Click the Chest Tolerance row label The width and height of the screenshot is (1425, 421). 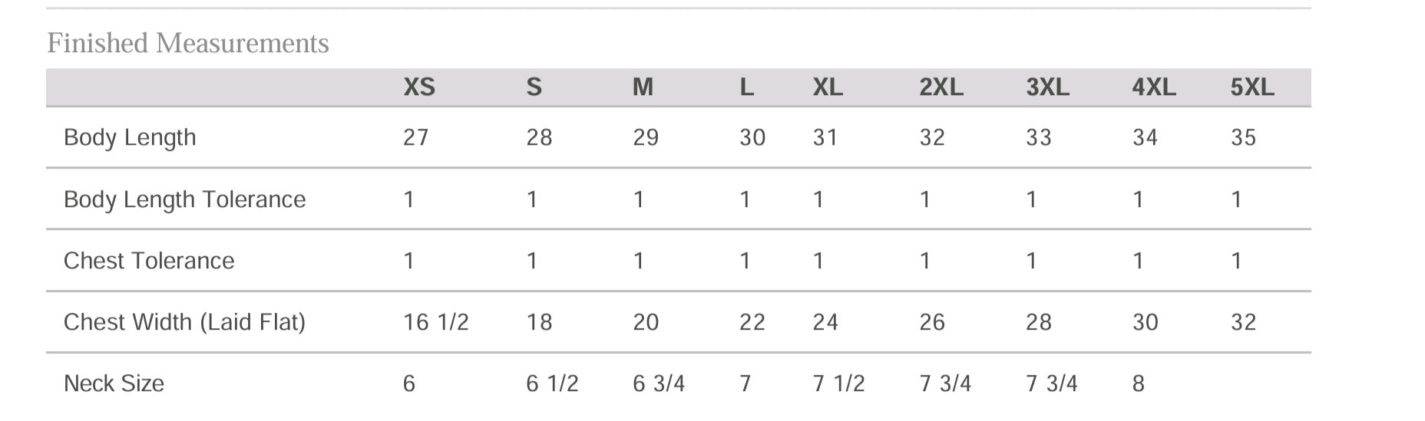(x=149, y=261)
